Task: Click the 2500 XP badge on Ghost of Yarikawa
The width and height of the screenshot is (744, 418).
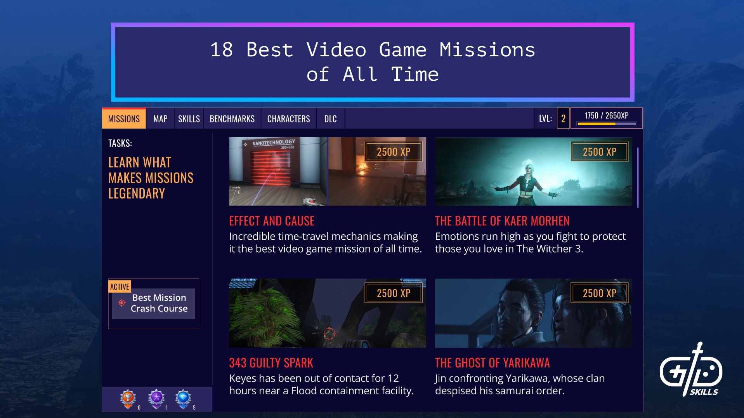Action: (x=599, y=293)
